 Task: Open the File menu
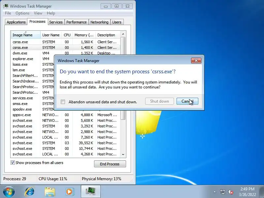8,13
